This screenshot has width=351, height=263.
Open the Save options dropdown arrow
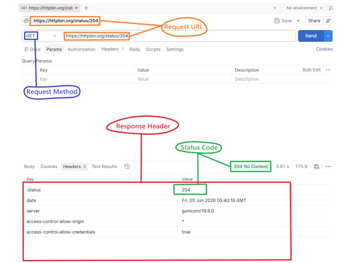click(x=298, y=21)
